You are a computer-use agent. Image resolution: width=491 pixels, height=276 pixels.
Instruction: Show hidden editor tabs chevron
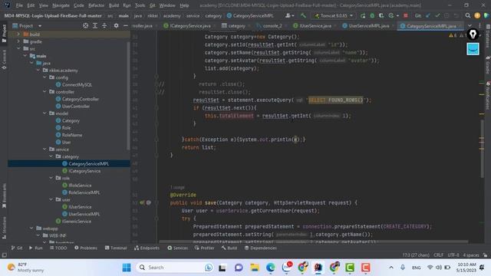tap(470, 25)
